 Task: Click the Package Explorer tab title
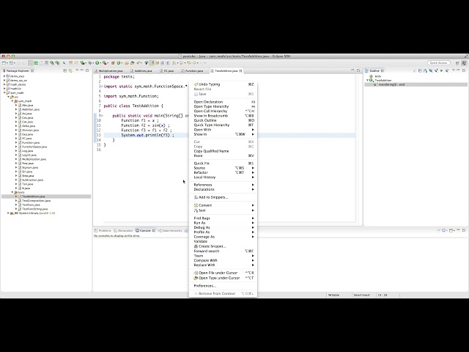18,71
